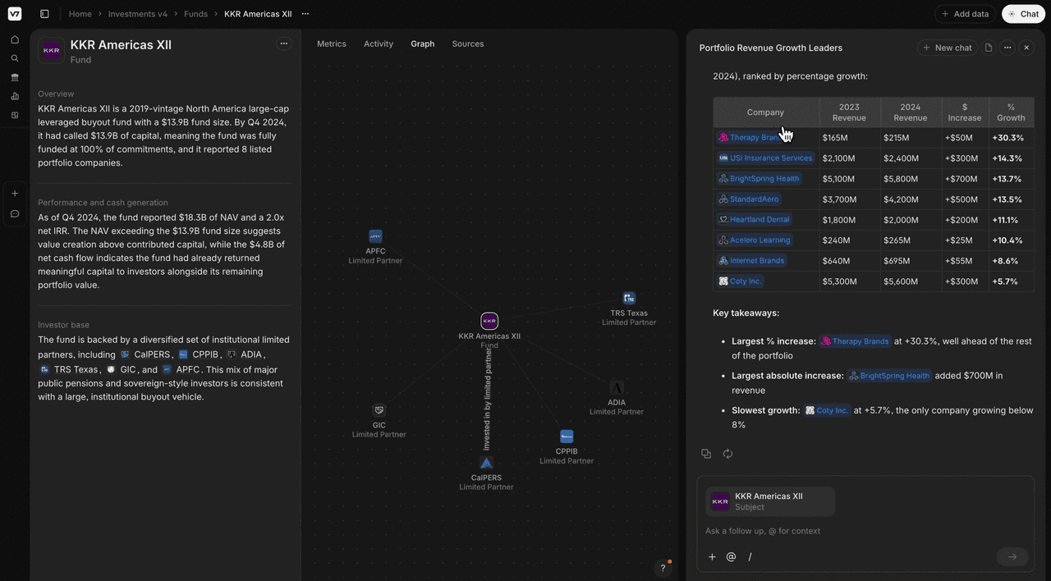The height and width of the screenshot is (581, 1051).
Task: Open the Search icon in sidebar
Action: point(15,58)
